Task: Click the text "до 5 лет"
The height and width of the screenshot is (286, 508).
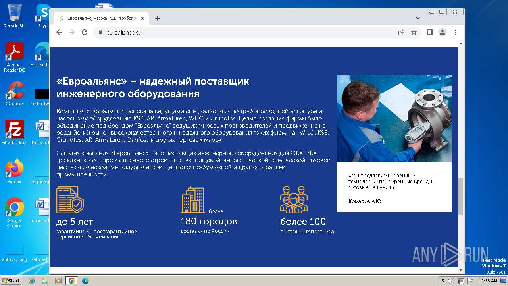Action: pos(75,222)
